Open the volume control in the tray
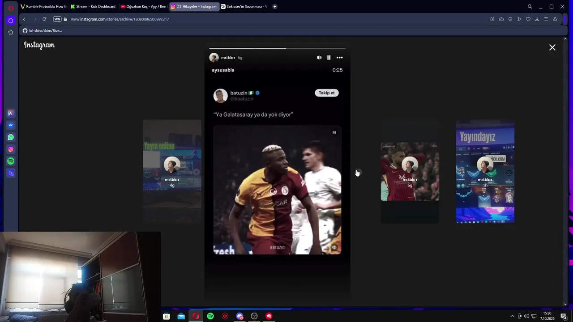The height and width of the screenshot is (322, 573). point(526,316)
